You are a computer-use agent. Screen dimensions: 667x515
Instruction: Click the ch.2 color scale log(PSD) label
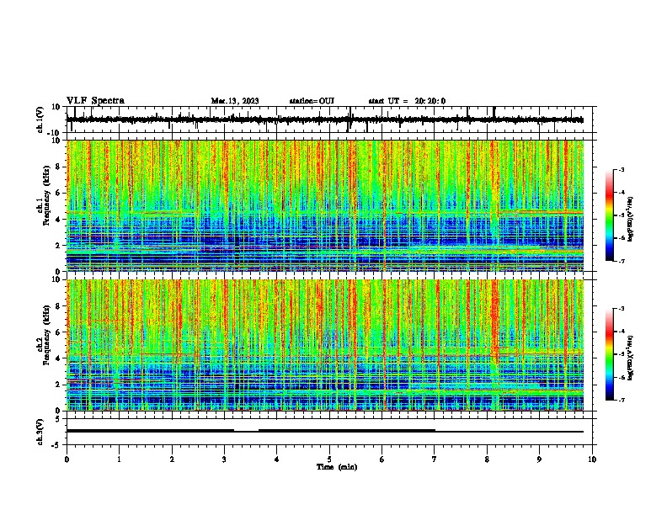631,358
